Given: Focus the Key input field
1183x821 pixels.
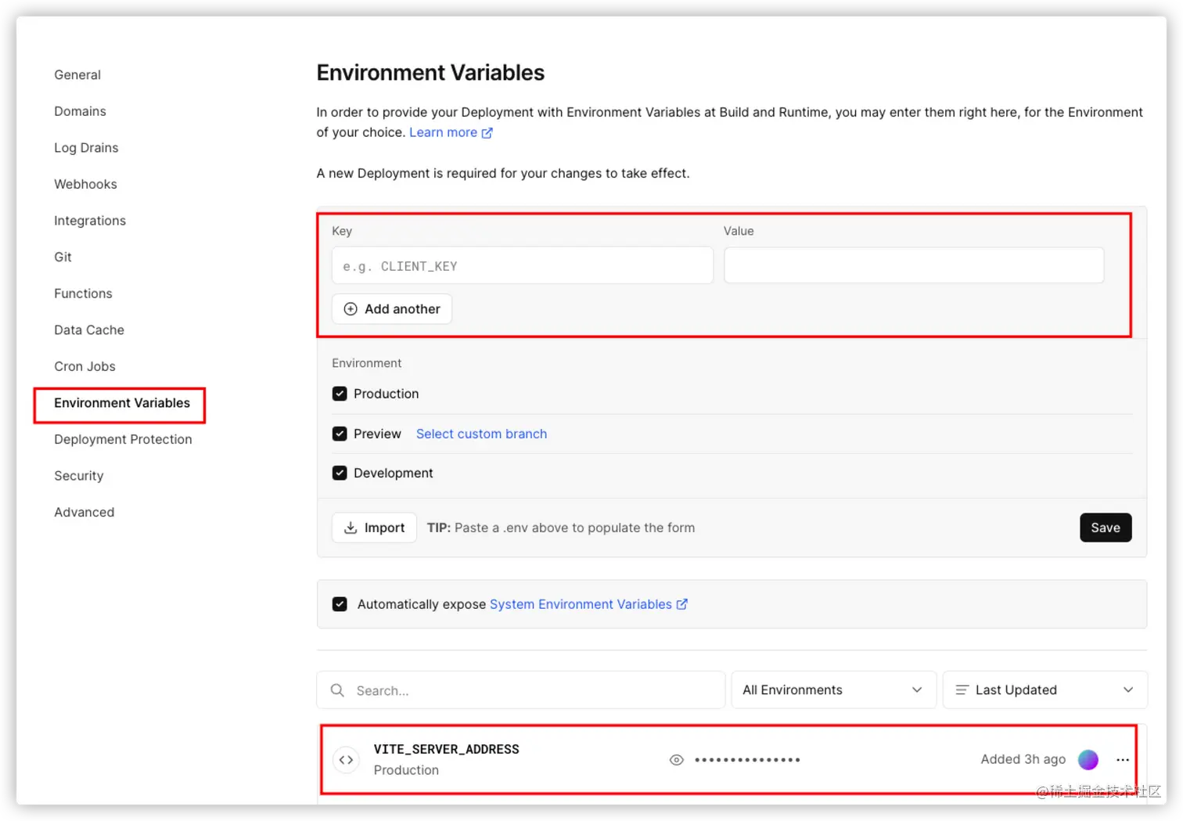Looking at the screenshot, I should click(522, 266).
